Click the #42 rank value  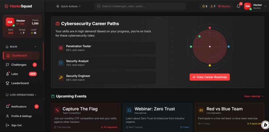pos(11,33)
